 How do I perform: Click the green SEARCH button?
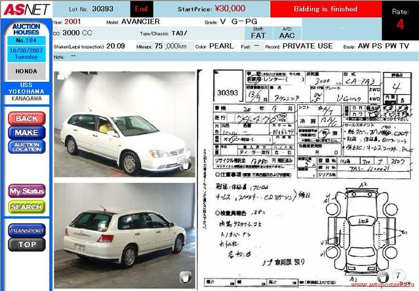tap(27, 207)
